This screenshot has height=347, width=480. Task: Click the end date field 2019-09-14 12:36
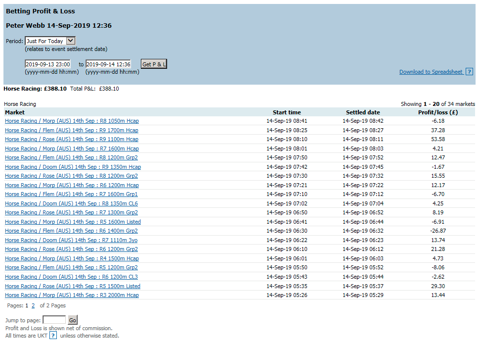click(108, 64)
